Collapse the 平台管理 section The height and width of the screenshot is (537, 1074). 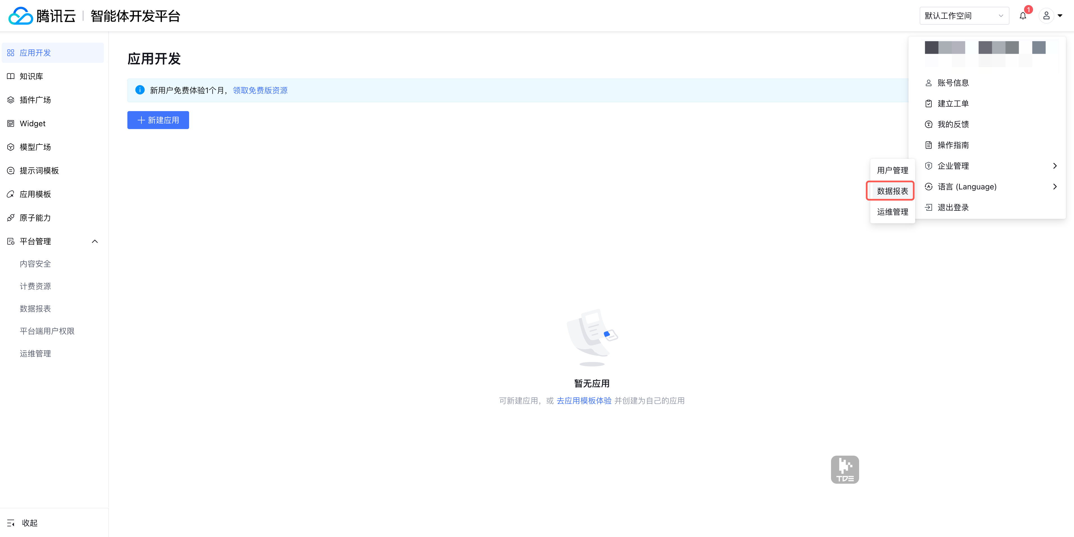95,241
